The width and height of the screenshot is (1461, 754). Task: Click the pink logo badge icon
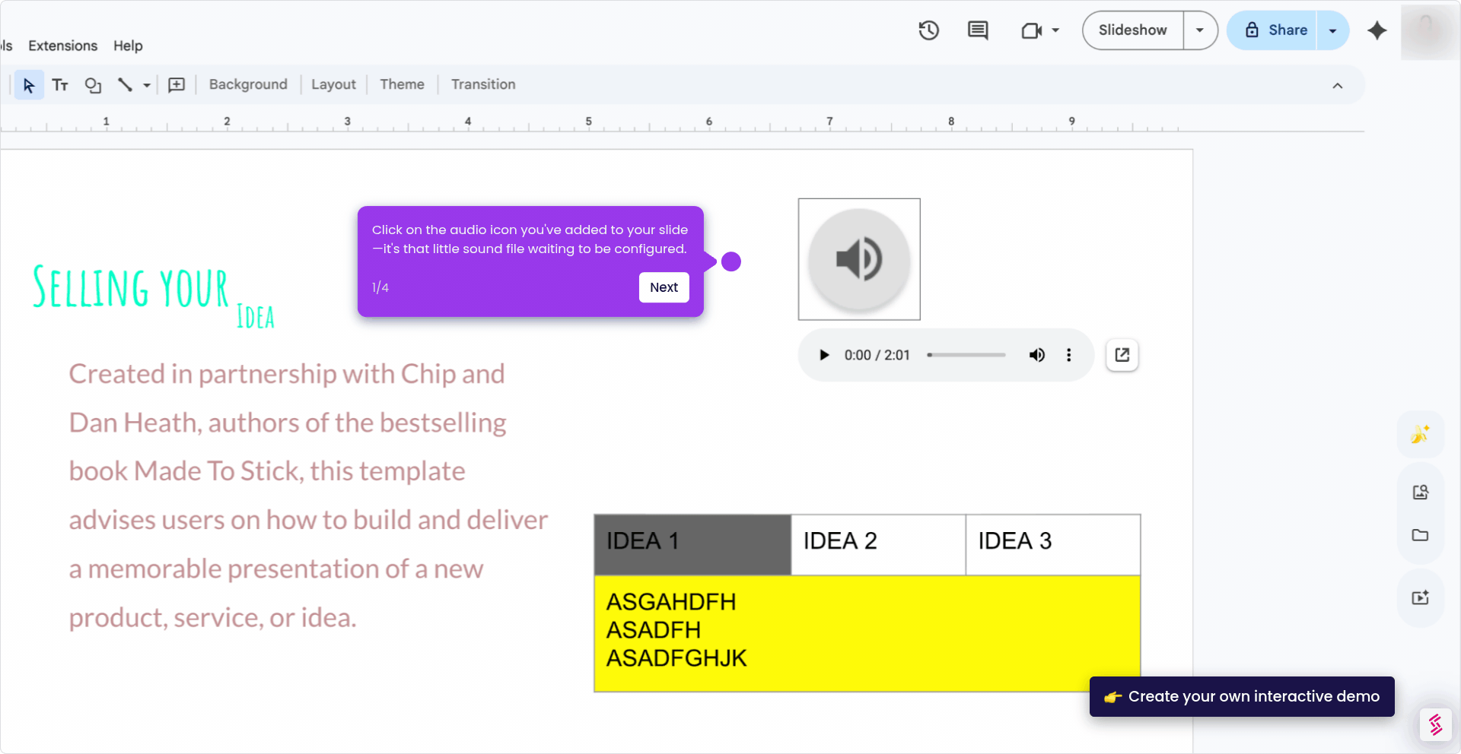coord(1435,724)
